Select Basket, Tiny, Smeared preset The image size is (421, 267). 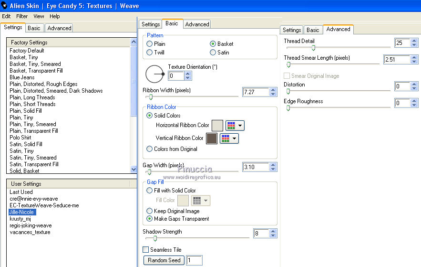(35, 64)
